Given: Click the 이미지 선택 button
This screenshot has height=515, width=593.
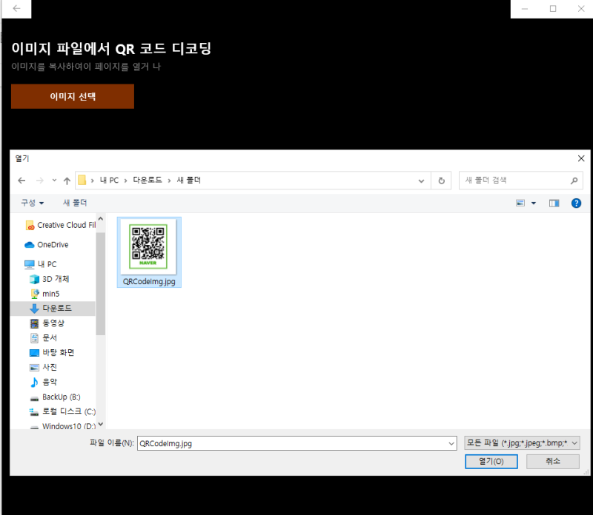Looking at the screenshot, I should point(72,96).
